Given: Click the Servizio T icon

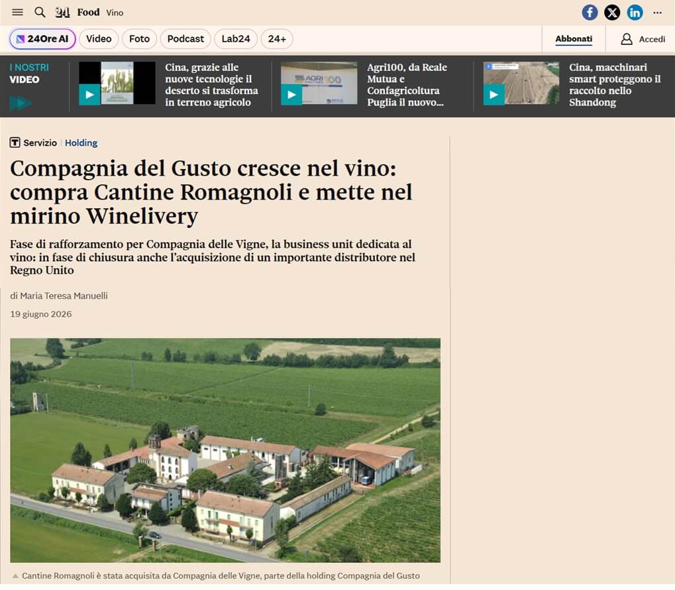Looking at the screenshot, I should [x=15, y=143].
